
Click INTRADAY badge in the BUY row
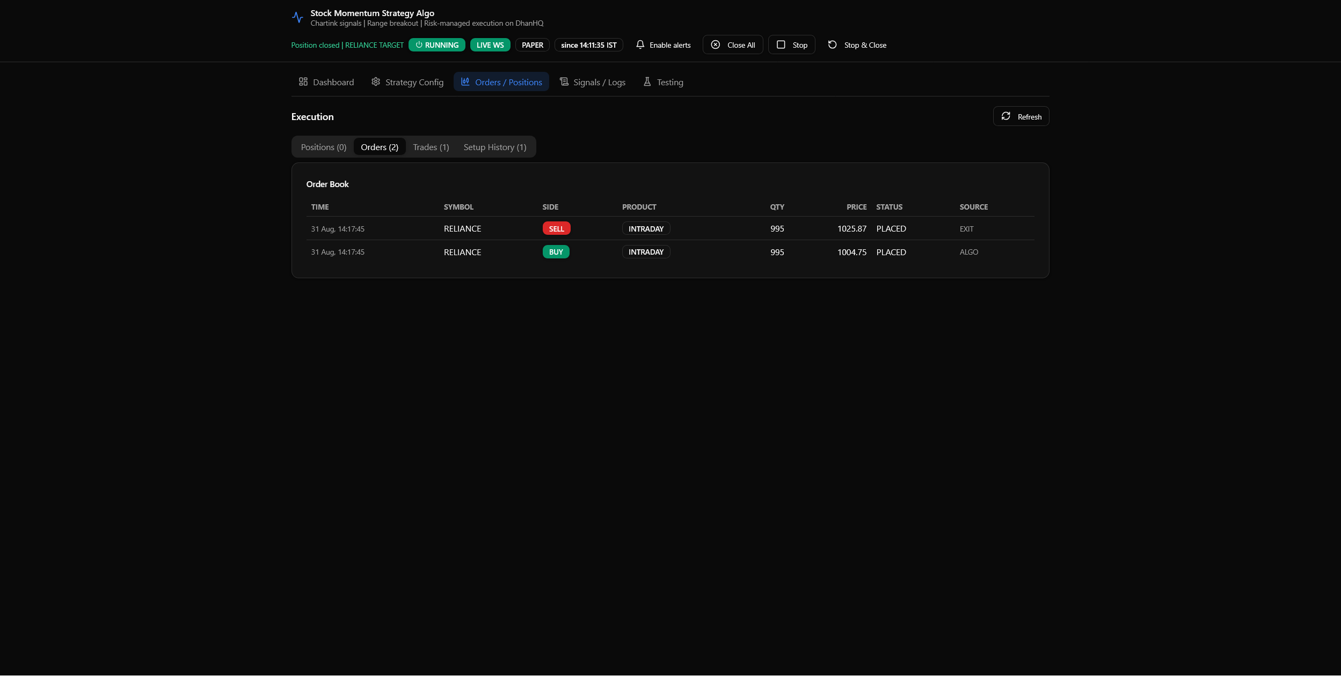tap(646, 252)
